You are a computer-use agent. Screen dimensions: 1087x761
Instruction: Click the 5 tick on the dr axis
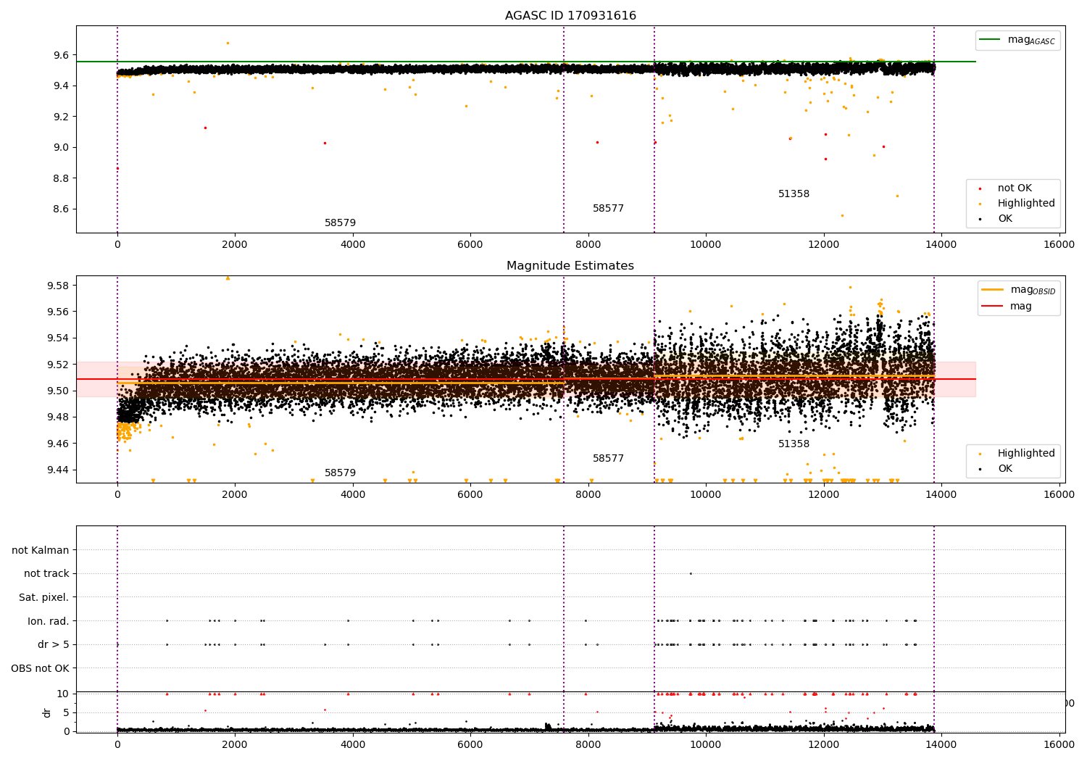(x=66, y=712)
